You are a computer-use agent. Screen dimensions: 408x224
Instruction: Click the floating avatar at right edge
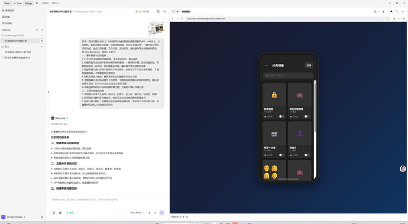(x=403, y=169)
